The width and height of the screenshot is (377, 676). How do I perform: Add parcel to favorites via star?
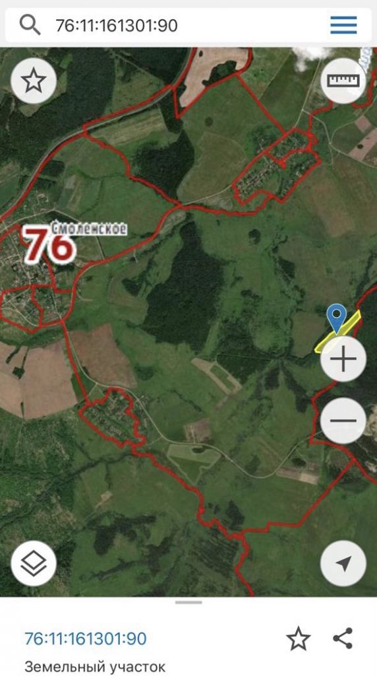tap(299, 639)
